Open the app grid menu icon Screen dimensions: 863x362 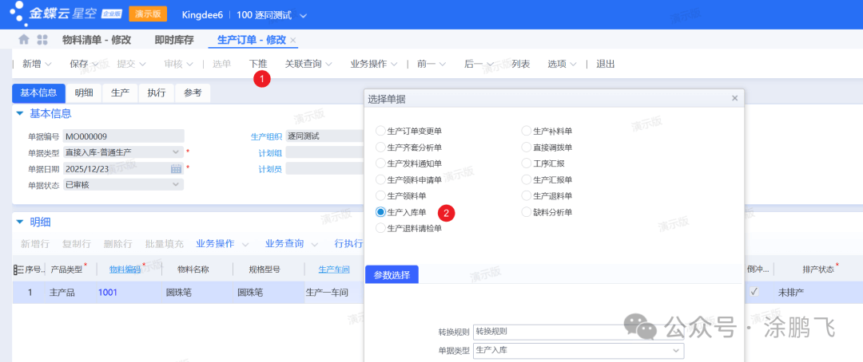coord(42,40)
